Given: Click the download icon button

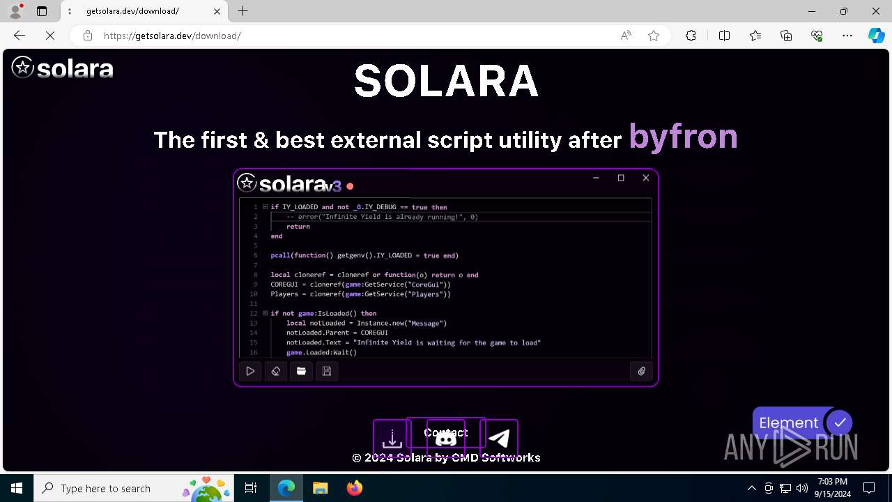Looking at the screenshot, I should 392,439.
